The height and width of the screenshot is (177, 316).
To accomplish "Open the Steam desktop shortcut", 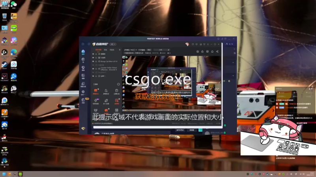I will coord(4,65).
